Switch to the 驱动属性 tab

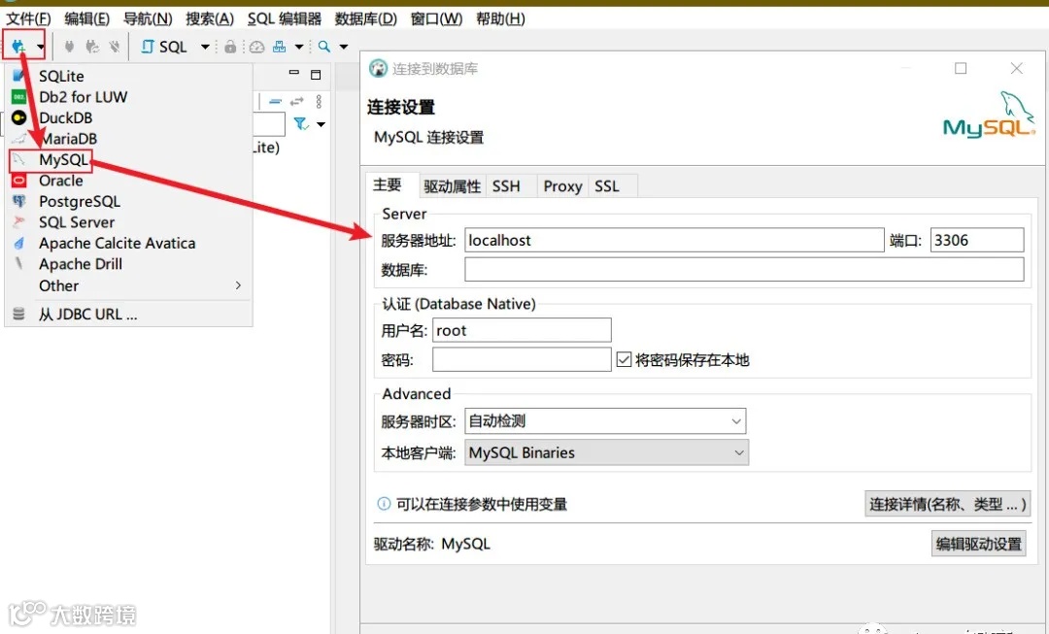point(453,186)
